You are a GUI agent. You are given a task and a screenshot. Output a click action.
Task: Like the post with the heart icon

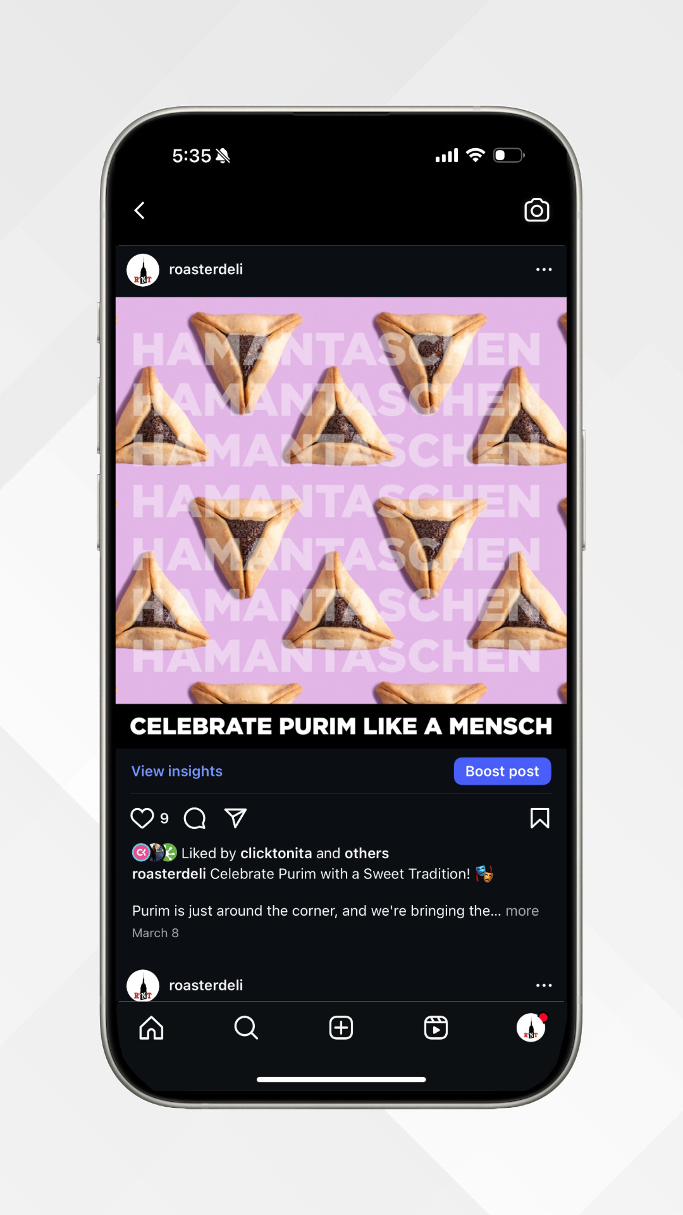[142, 818]
